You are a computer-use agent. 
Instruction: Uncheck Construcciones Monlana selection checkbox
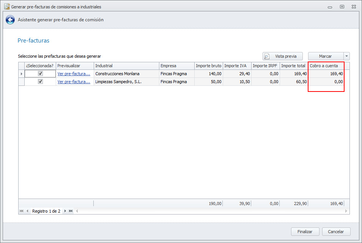click(40, 74)
